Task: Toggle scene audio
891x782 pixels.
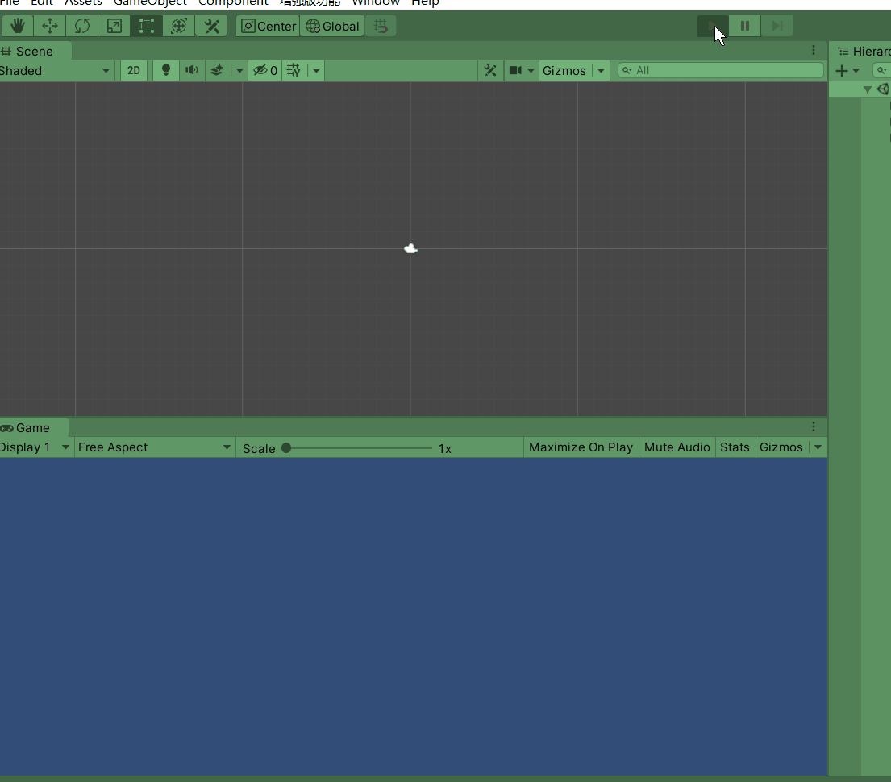Action: click(x=192, y=70)
